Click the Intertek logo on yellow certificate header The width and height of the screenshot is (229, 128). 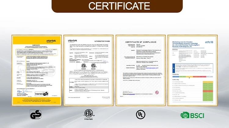(x=51, y=41)
